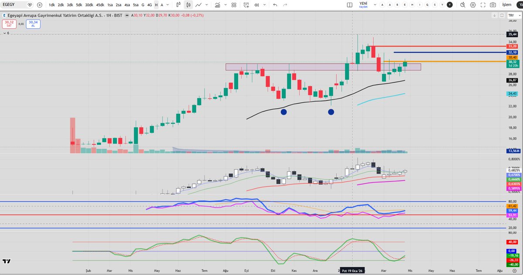Click the Kaydet save link
Screen dimensions: 523x275
[363, 7]
